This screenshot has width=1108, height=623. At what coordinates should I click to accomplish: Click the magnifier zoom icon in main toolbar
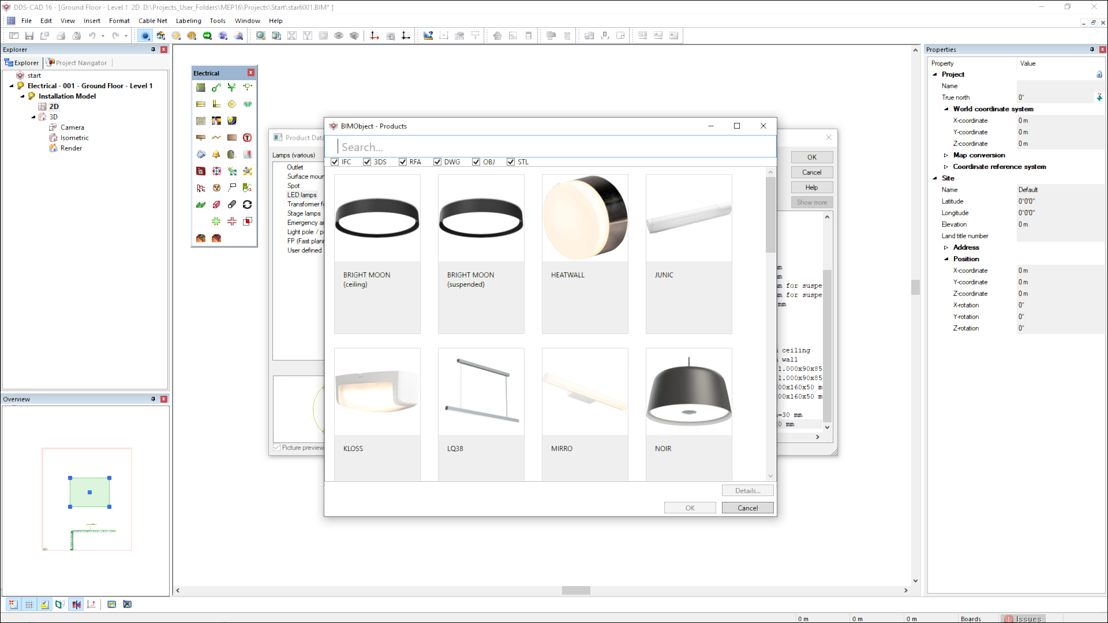tap(261, 36)
